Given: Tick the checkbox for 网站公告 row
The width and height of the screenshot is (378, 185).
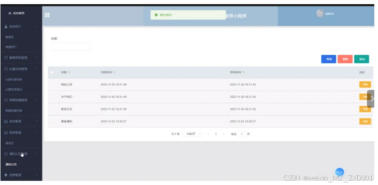Looking at the screenshot, I should [x=52, y=84].
